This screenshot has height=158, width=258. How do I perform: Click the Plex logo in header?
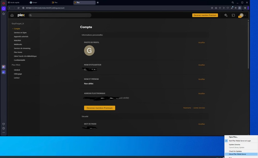(x=21, y=15)
